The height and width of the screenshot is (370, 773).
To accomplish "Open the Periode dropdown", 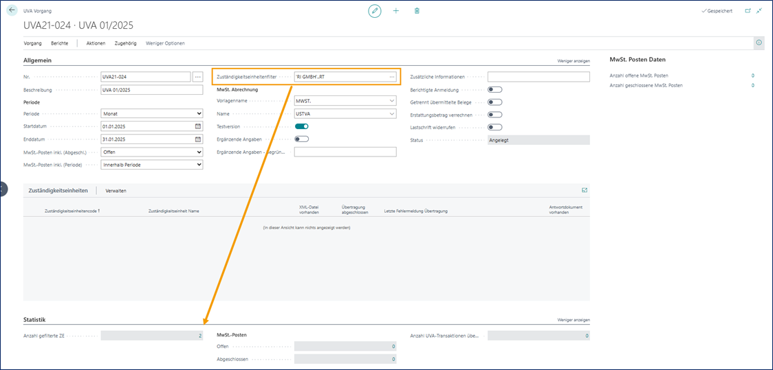I will [151, 114].
